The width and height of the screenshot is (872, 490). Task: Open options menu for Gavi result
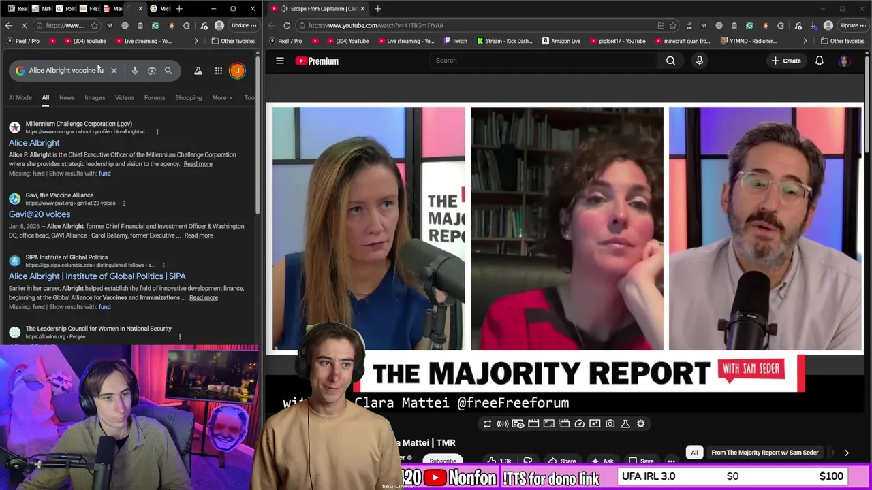click(123, 203)
